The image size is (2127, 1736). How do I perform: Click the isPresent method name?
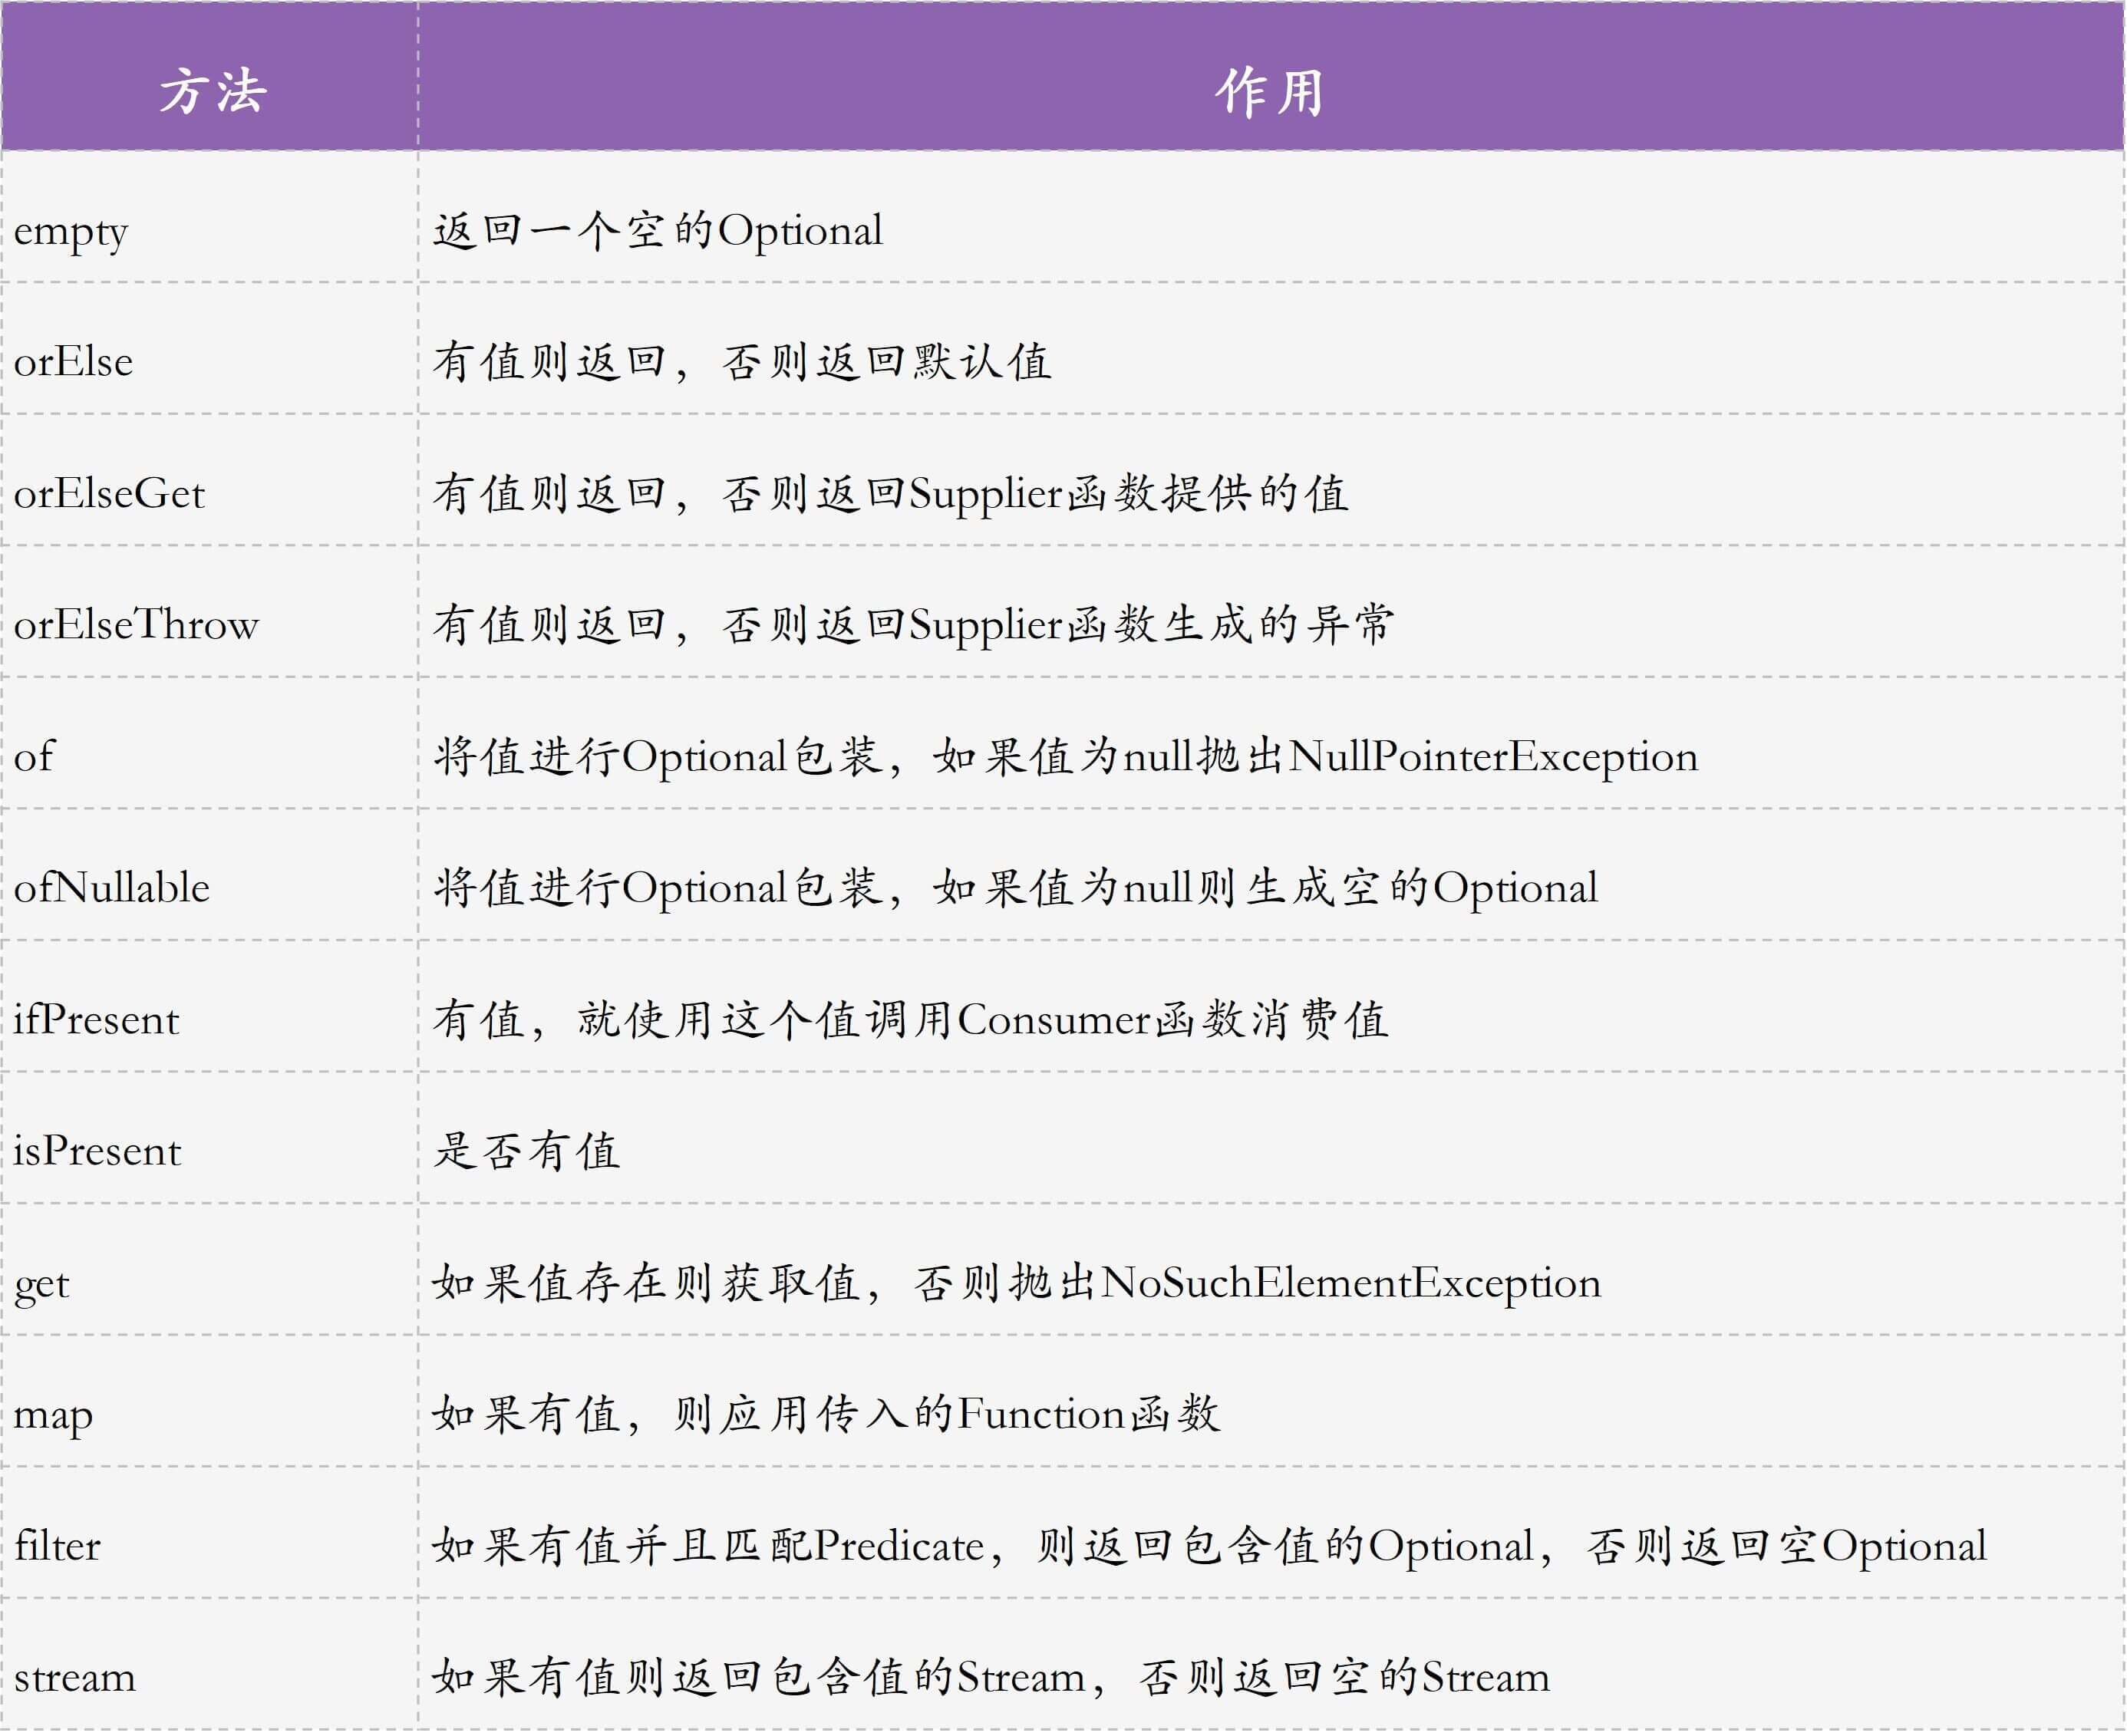click(97, 1151)
